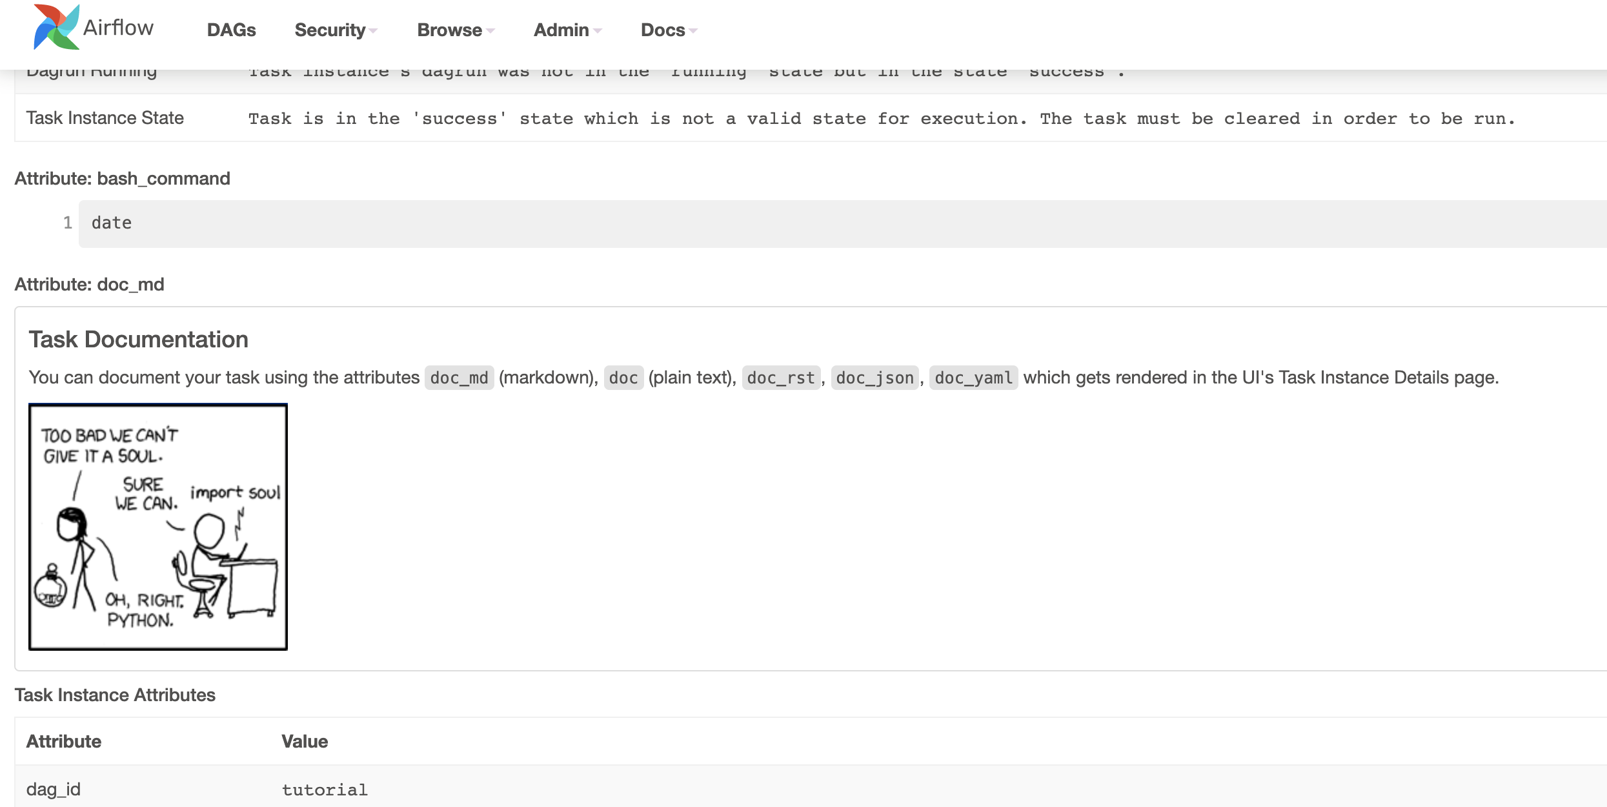
Task: Click the Airflow brand name text
Action: click(119, 28)
